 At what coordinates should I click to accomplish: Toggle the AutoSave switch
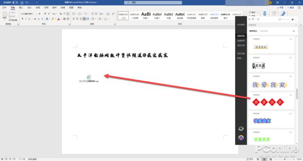pos(15,3)
